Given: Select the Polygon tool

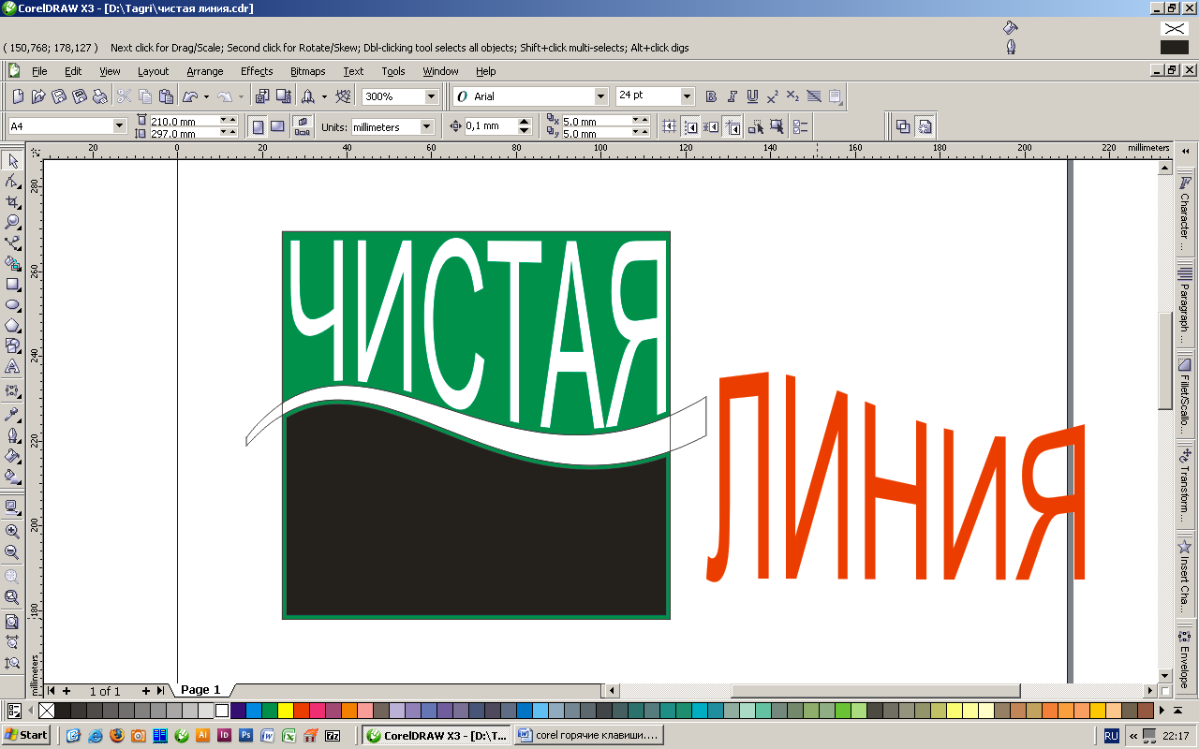Looking at the screenshot, I should click(x=12, y=326).
